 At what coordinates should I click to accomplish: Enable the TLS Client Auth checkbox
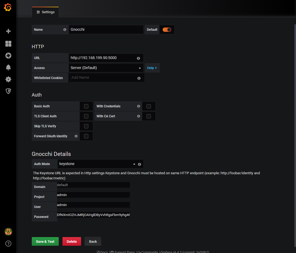click(86, 116)
